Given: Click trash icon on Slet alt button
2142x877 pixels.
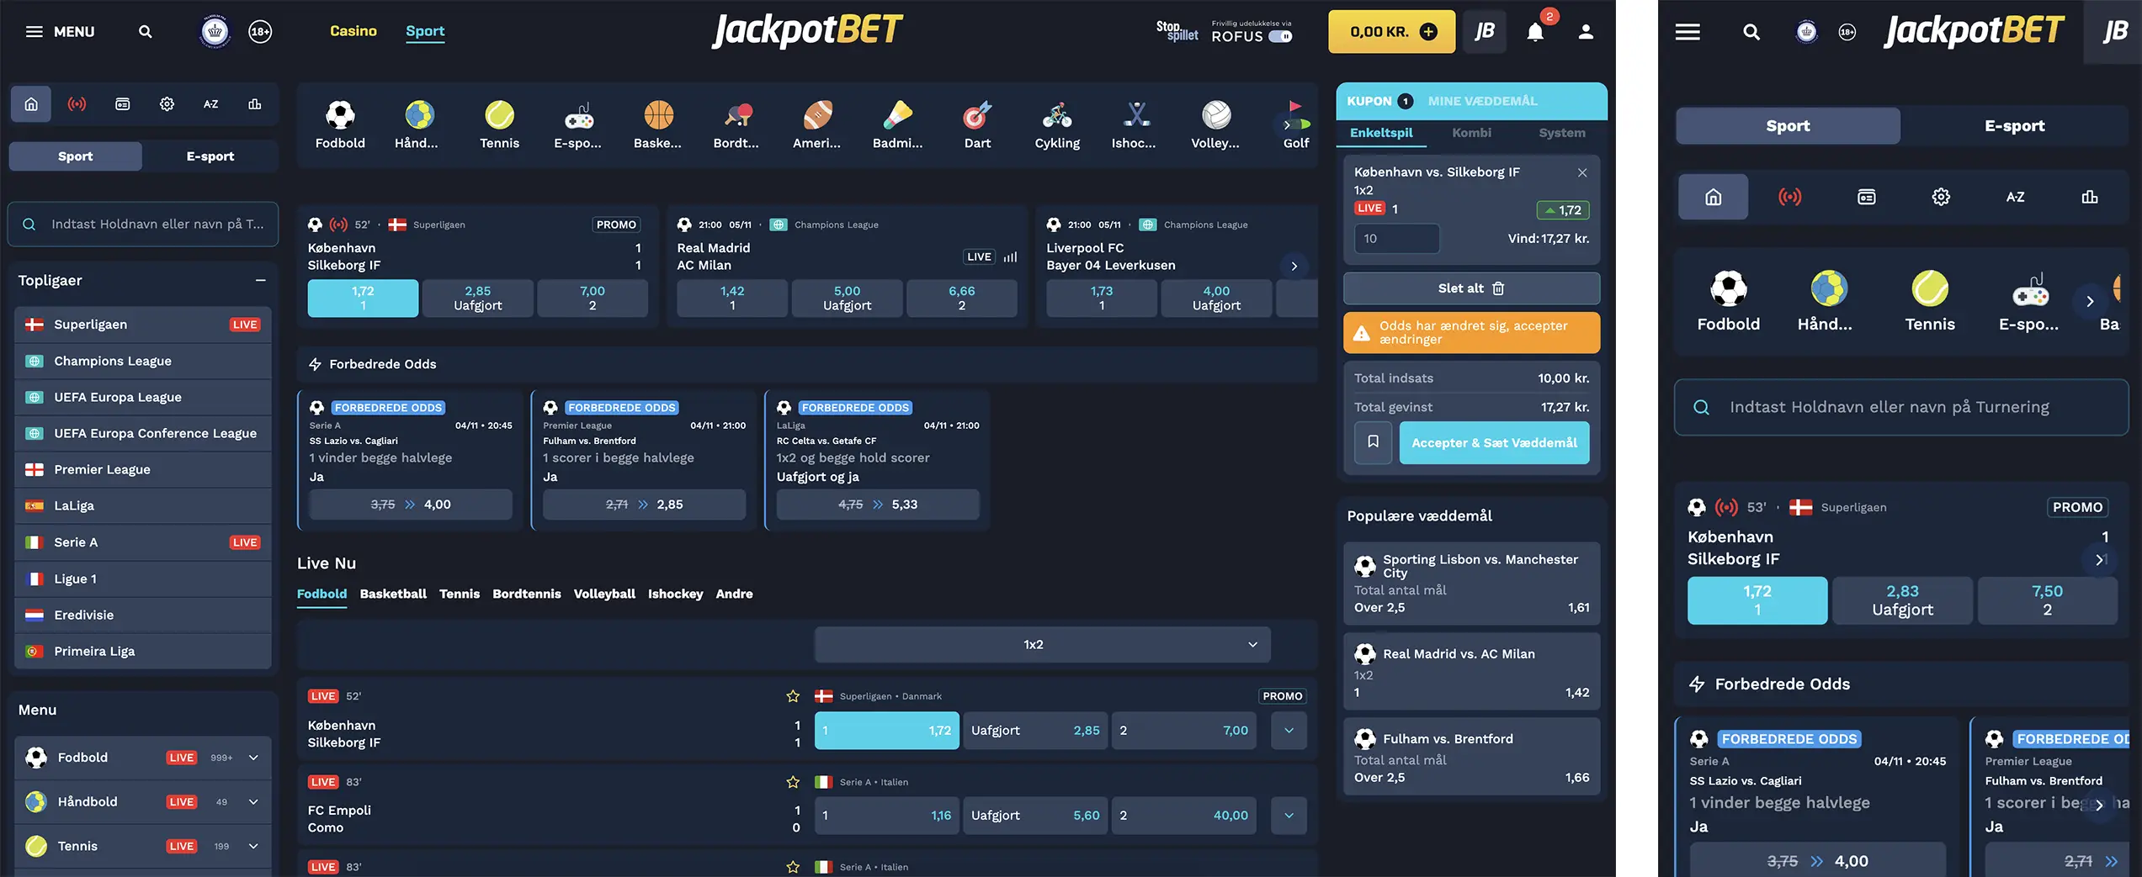Looking at the screenshot, I should coord(1498,288).
